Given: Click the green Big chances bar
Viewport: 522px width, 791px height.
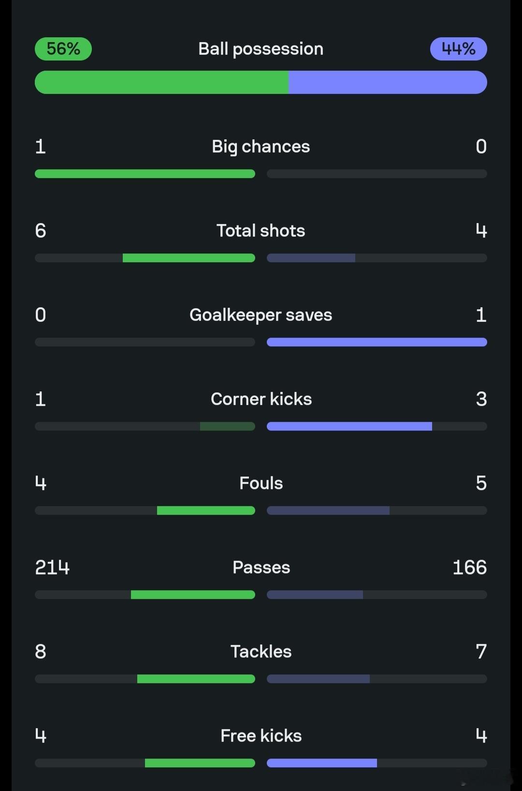Looking at the screenshot, I should pos(145,174).
